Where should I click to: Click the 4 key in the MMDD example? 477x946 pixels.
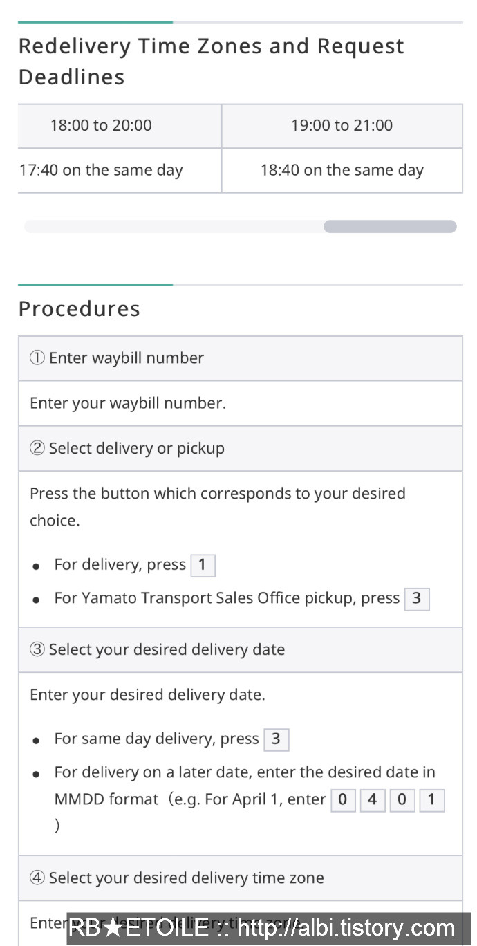coord(373,800)
